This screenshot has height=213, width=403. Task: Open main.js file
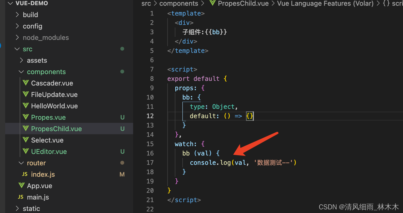(x=38, y=197)
